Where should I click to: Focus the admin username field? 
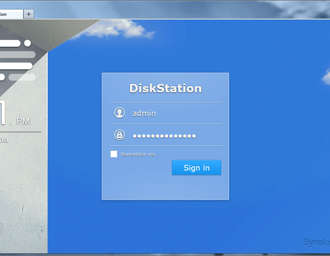[x=165, y=113]
